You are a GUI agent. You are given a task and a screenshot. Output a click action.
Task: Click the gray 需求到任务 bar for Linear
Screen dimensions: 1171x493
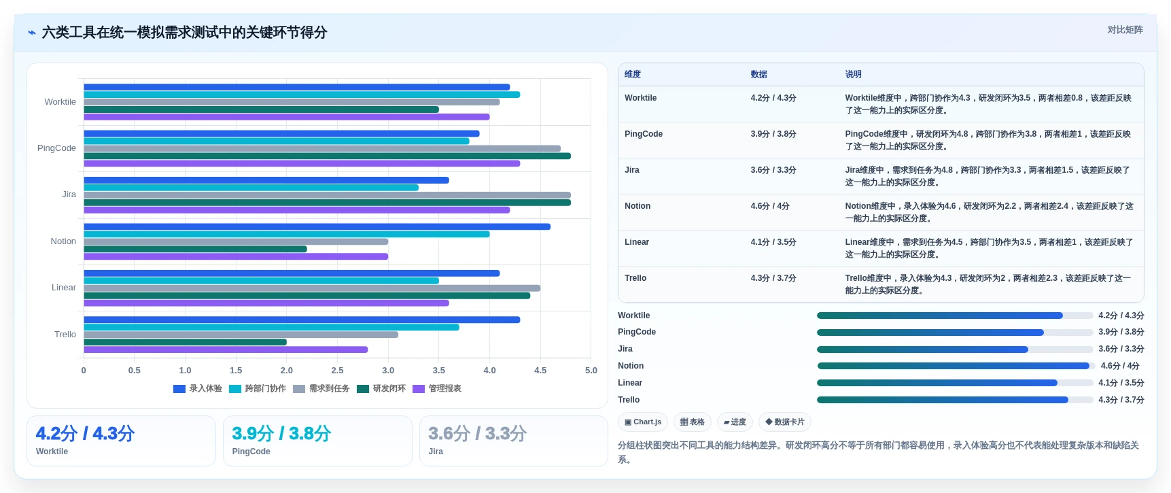(x=313, y=288)
